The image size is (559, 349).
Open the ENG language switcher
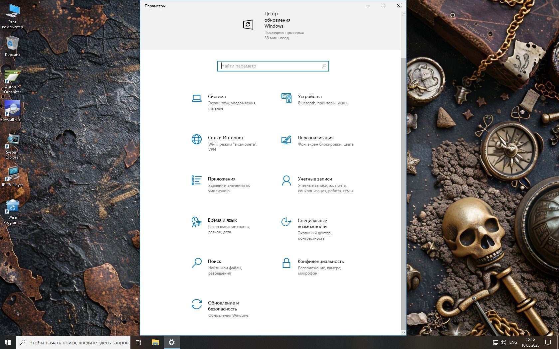pos(513,342)
